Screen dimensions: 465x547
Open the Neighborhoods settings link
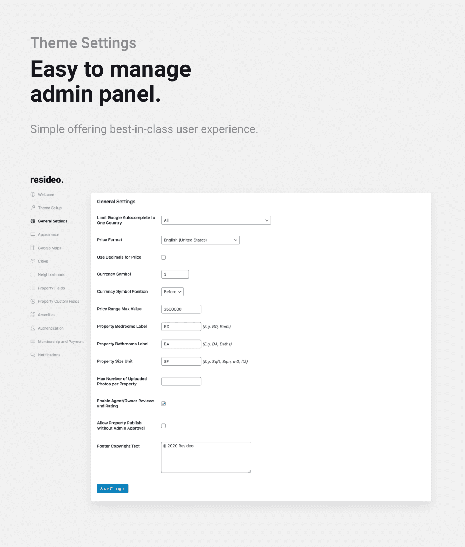[51, 275]
